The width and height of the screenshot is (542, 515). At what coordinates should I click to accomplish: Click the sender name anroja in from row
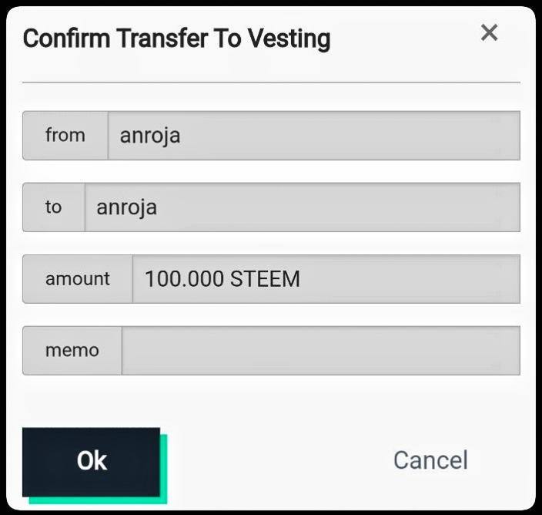click(x=150, y=136)
